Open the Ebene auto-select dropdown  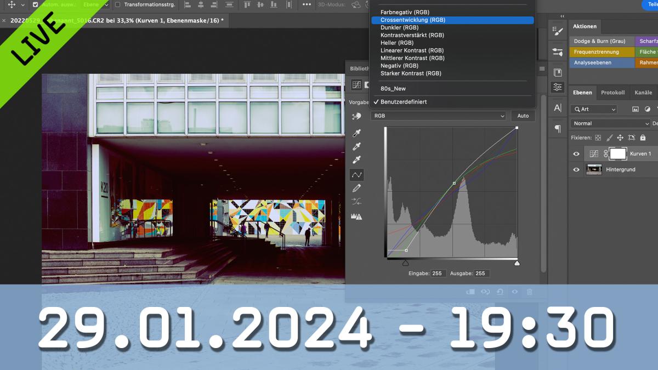point(97,4)
